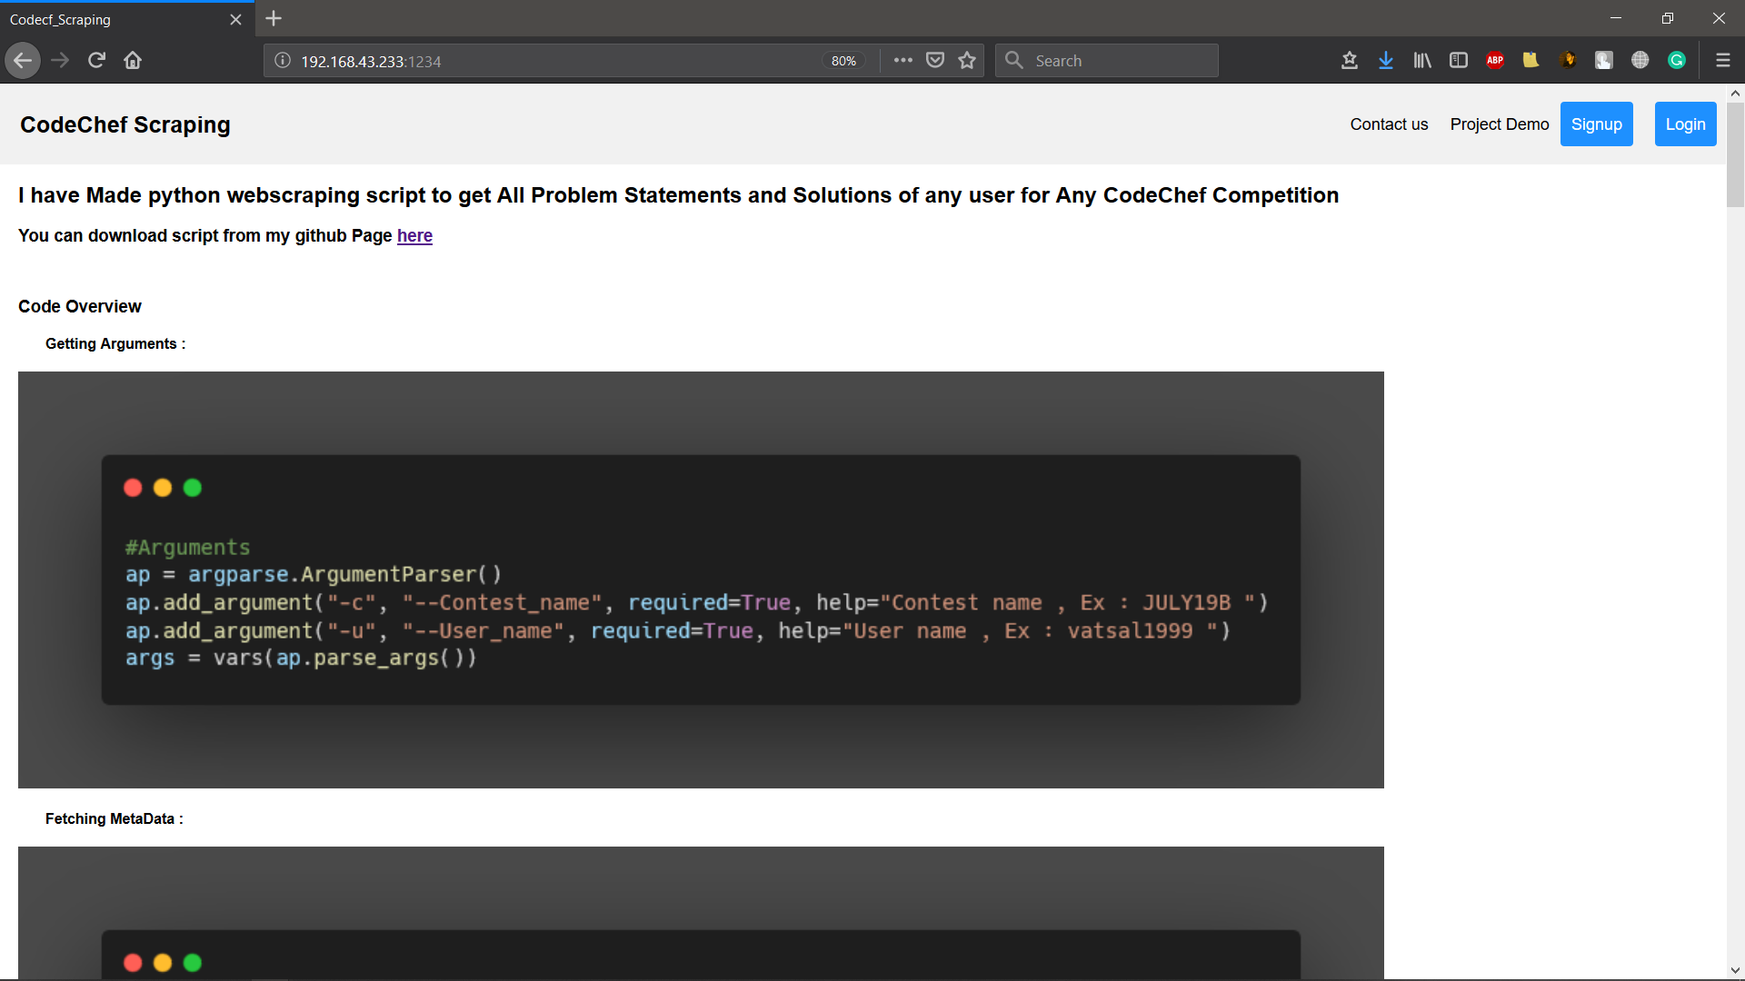Open the Library bookshelf icon

click(x=1421, y=61)
